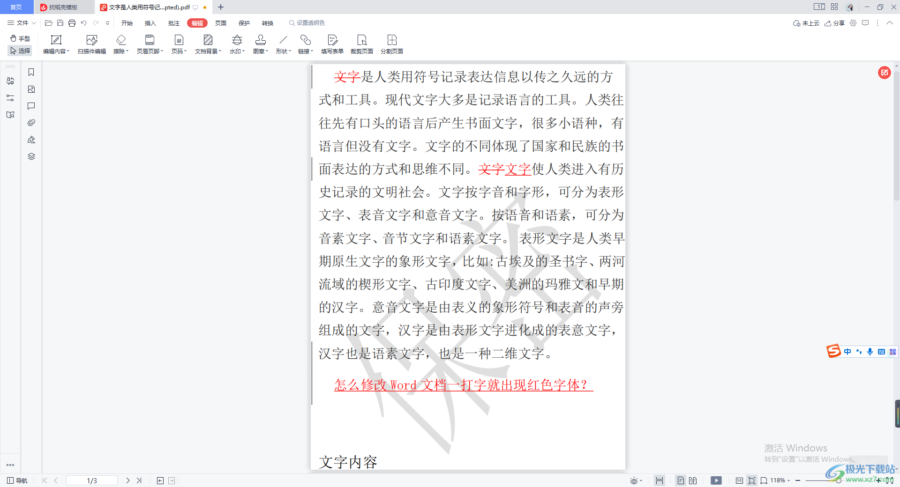Open the comments panel in sidebar
Viewport: 900px width, 487px height.
click(x=31, y=106)
